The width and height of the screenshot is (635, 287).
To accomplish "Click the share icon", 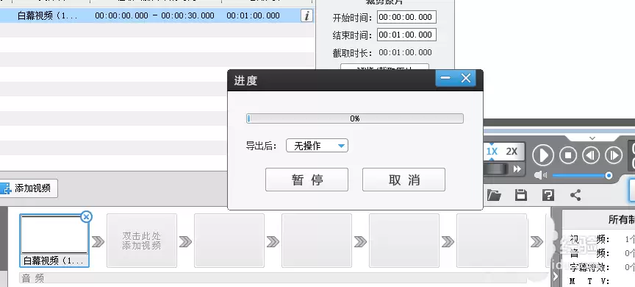I will pos(575,195).
